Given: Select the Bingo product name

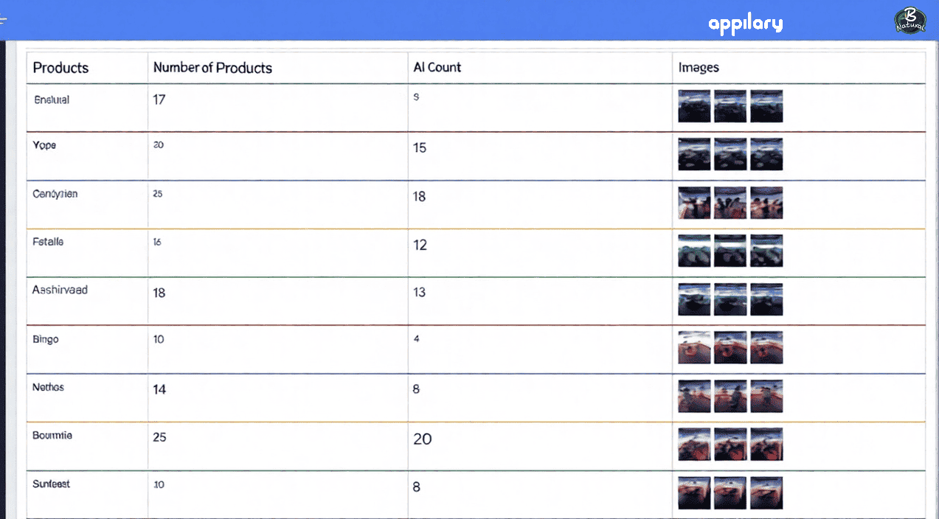Looking at the screenshot, I should pos(46,339).
